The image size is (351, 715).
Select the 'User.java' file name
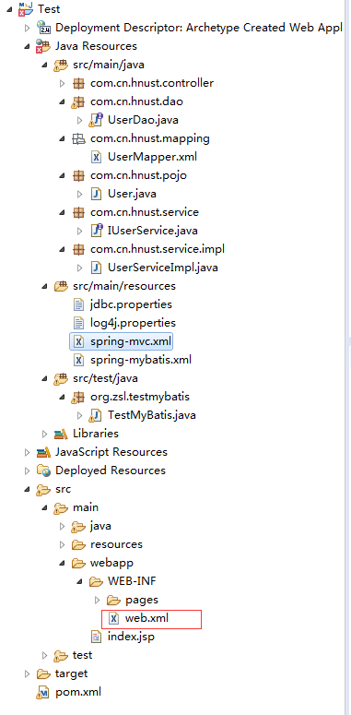(x=132, y=195)
